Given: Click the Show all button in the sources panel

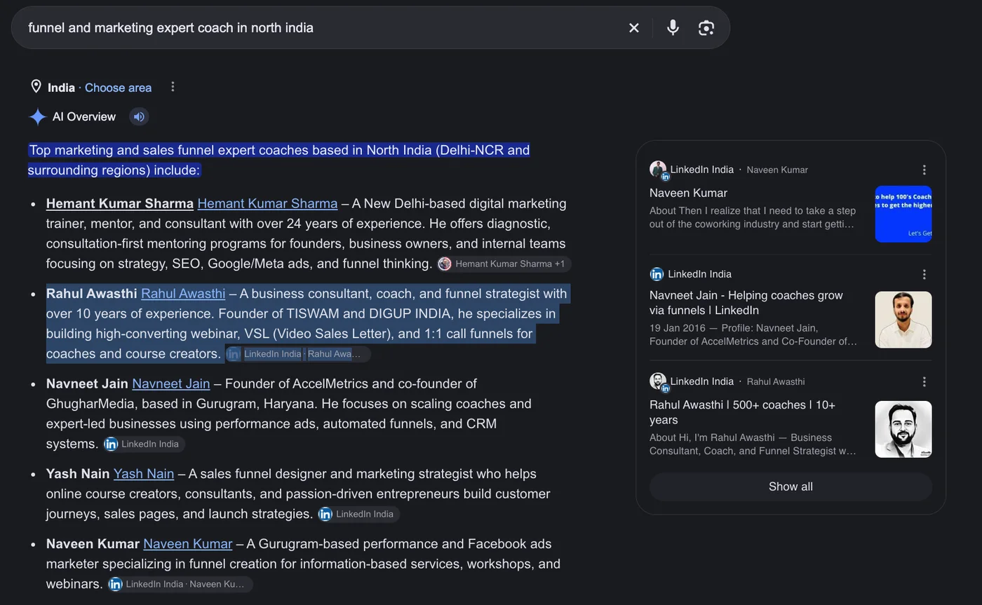Looking at the screenshot, I should coord(791,487).
